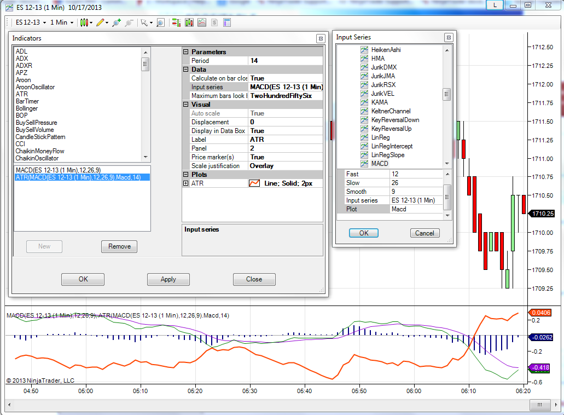
Task: Edit the Fast parameter value 12
Action: click(416, 174)
